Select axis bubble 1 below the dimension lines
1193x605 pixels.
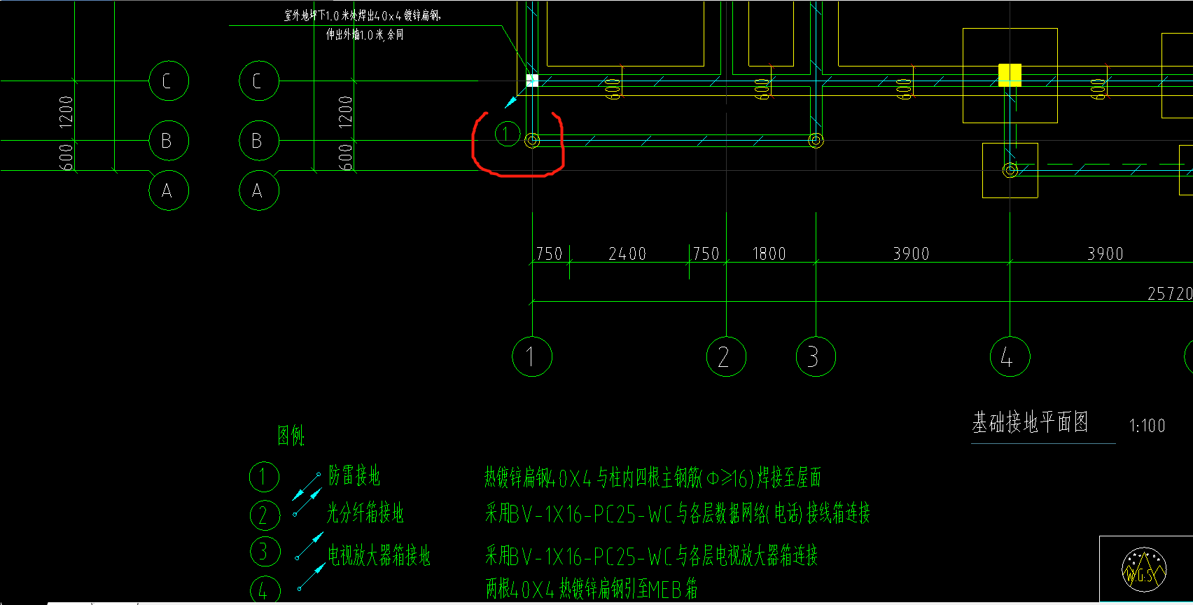pos(532,356)
